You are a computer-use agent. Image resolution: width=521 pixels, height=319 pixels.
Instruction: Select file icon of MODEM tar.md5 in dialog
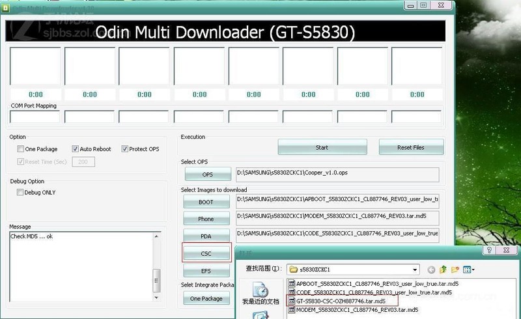291,310
